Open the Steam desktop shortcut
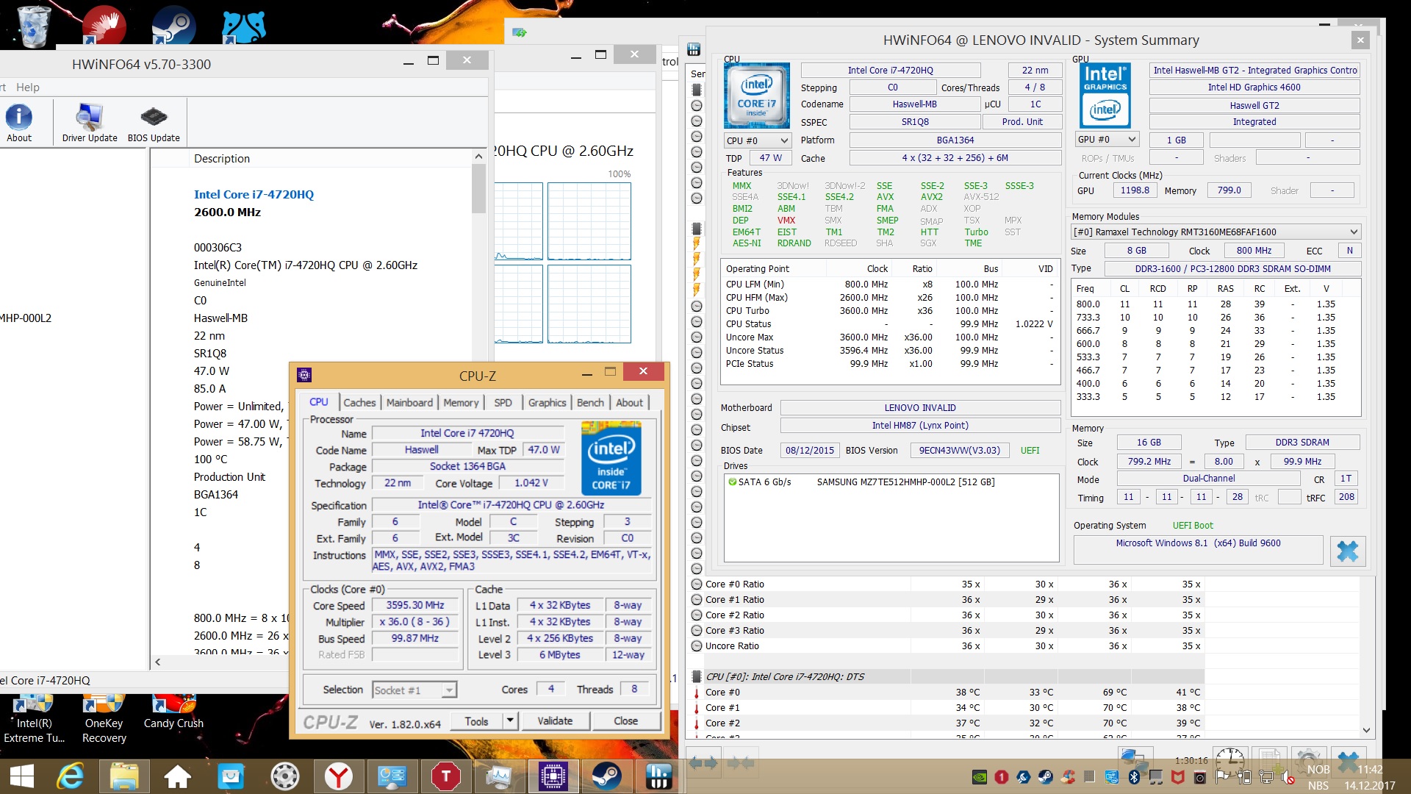The height and width of the screenshot is (794, 1411). coord(173,25)
